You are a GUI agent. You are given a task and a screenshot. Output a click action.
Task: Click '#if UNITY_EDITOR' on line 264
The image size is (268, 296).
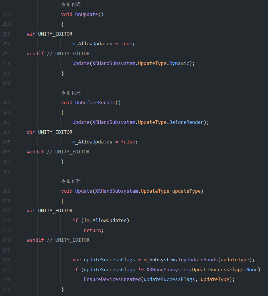(50, 132)
